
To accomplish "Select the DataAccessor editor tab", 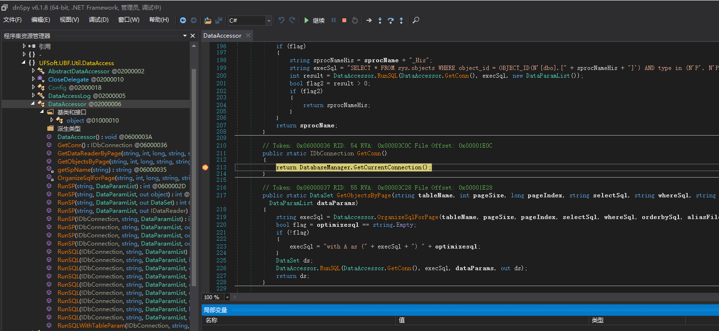I will click(x=222, y=36).
